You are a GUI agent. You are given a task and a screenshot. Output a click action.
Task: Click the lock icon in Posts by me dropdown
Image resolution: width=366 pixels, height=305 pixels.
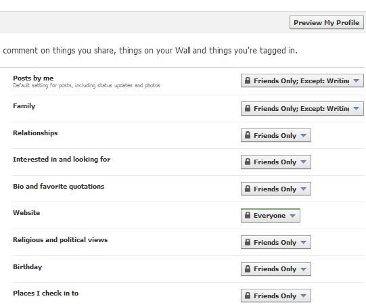248,80
